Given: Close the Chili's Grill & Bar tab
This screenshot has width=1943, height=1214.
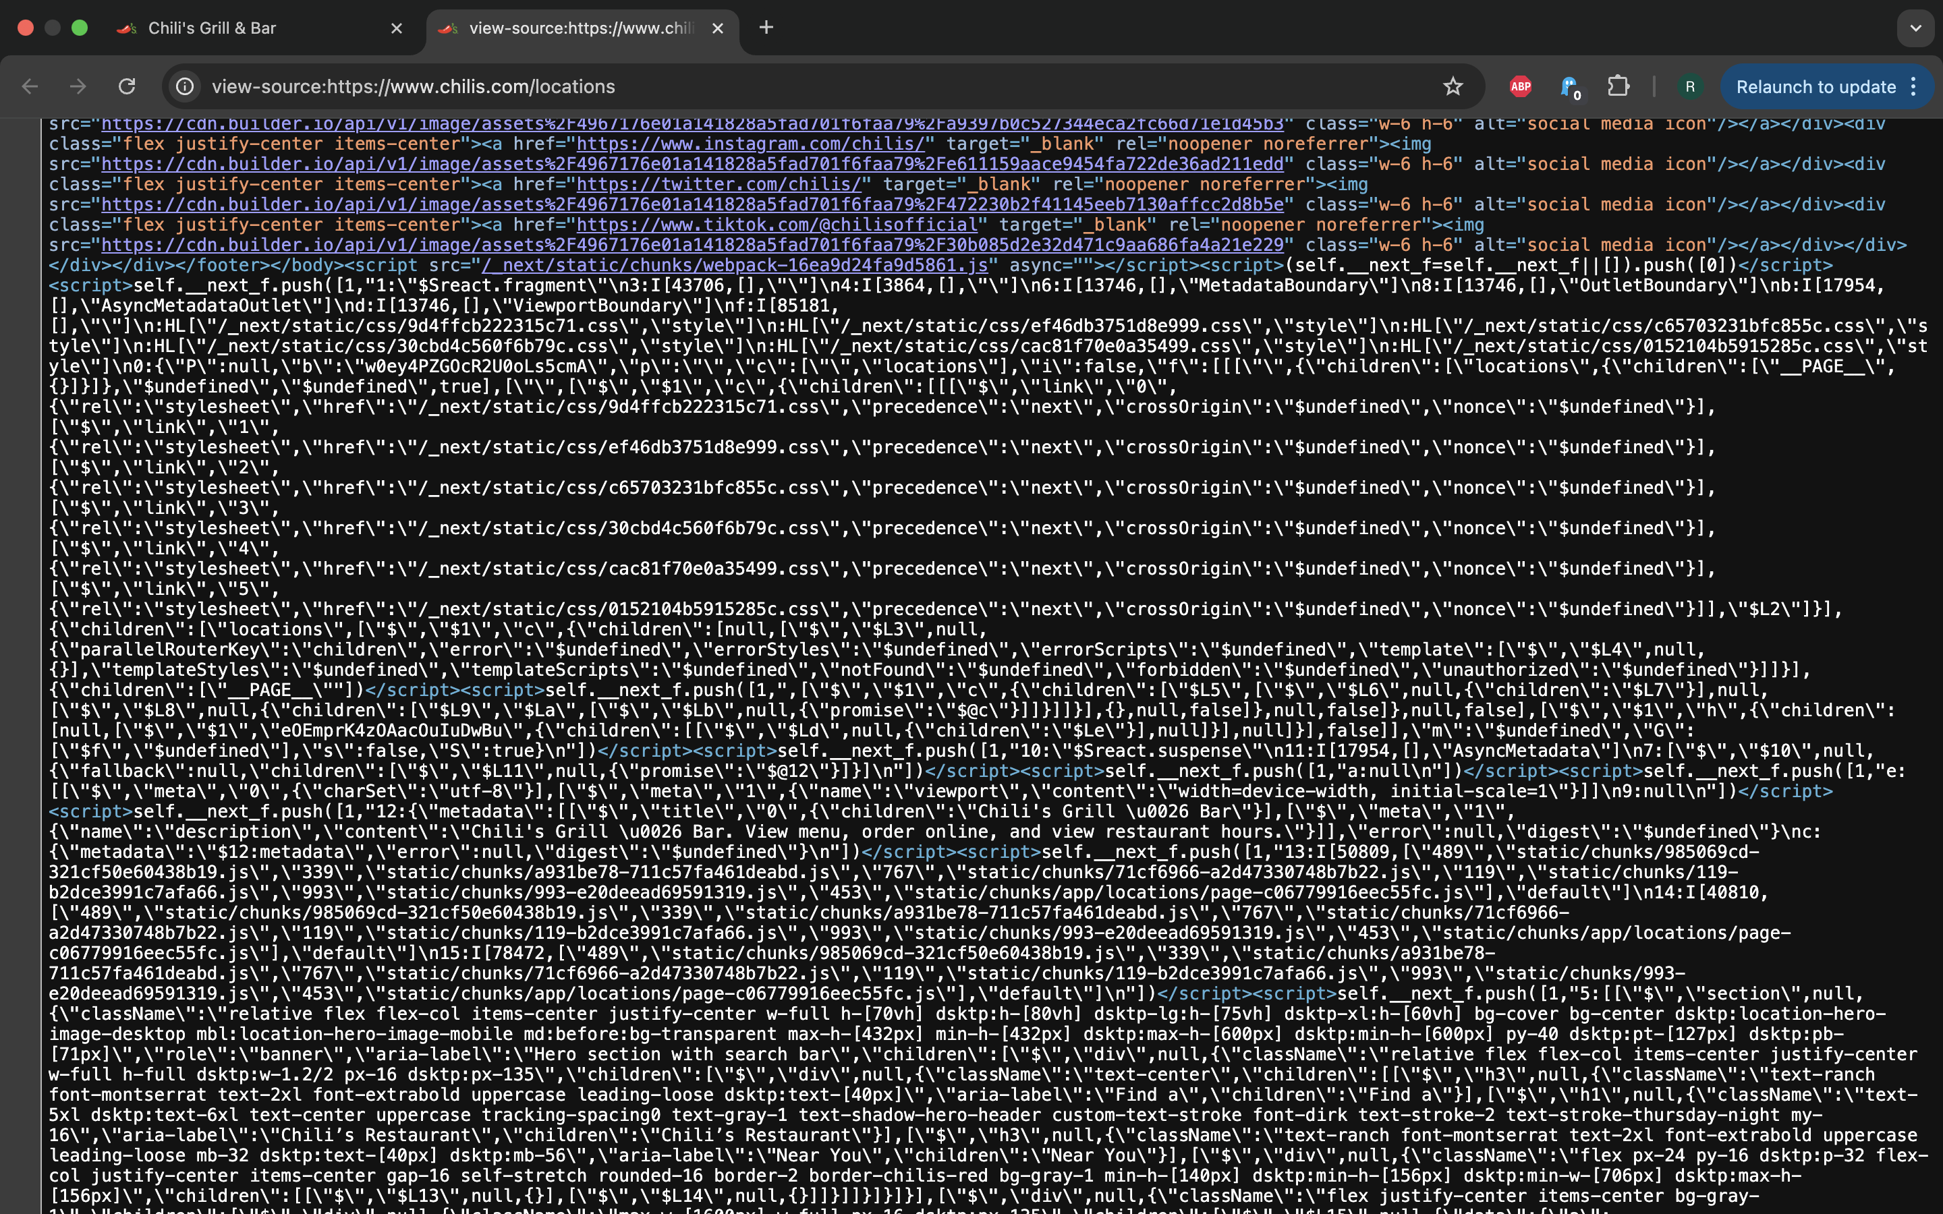Looking at the screenshot, I should click(x=397, y=28).
